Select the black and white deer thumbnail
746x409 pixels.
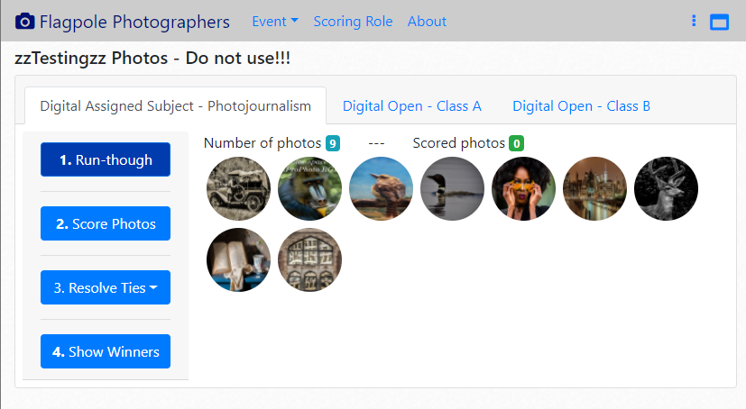coord(666,188)
